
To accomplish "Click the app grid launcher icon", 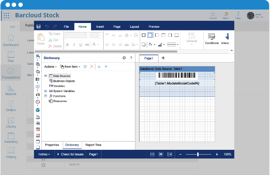I will [7, 16].
